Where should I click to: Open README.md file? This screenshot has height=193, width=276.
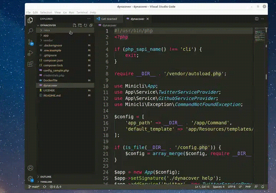point(65,96)
